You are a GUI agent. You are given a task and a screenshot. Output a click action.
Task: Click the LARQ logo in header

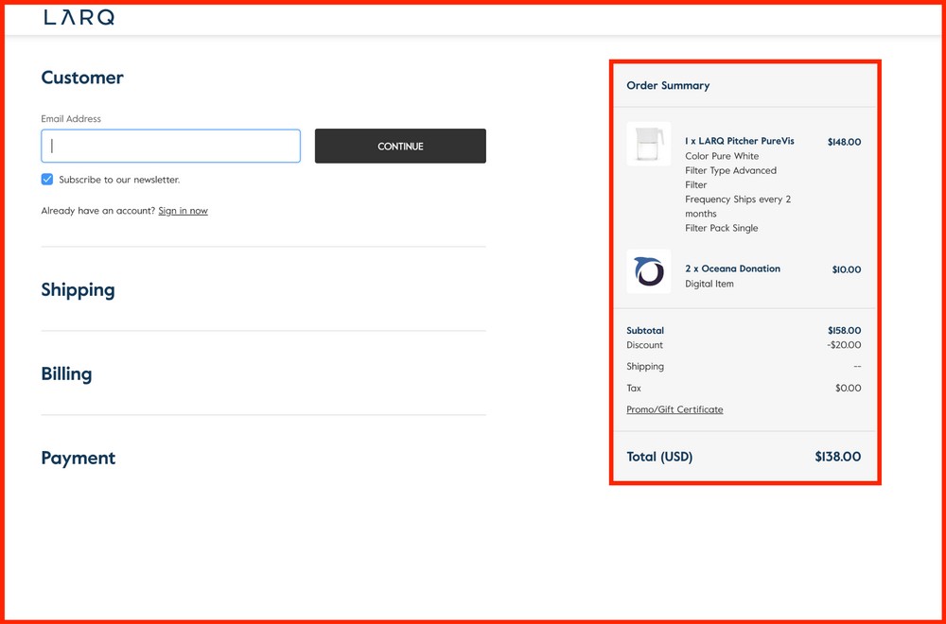pyautogui.click(x=79, y=17)
